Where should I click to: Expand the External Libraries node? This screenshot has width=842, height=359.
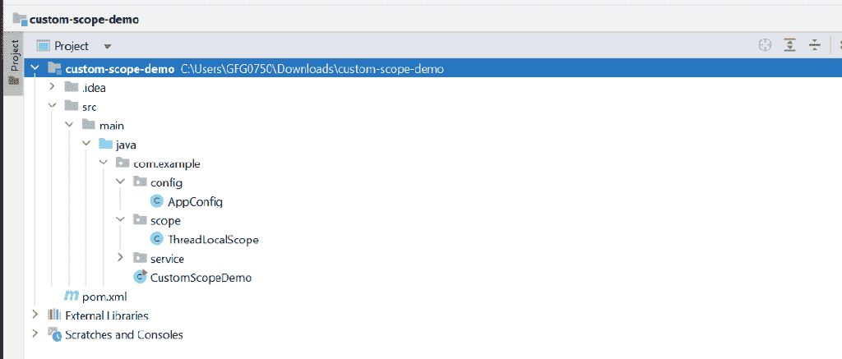[x=35, y=315]
